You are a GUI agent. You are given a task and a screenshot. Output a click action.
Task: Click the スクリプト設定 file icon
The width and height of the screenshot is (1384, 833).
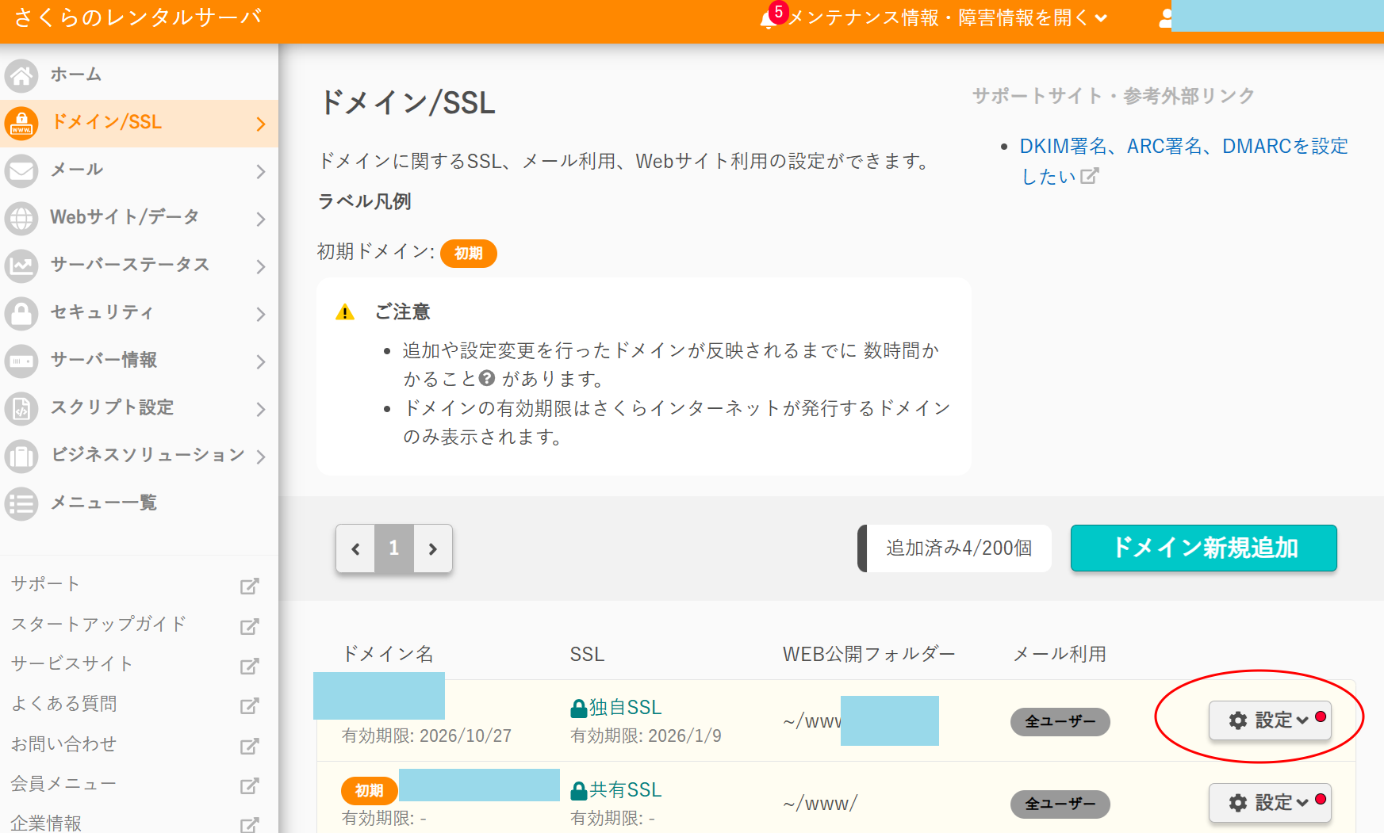[21, 409]
